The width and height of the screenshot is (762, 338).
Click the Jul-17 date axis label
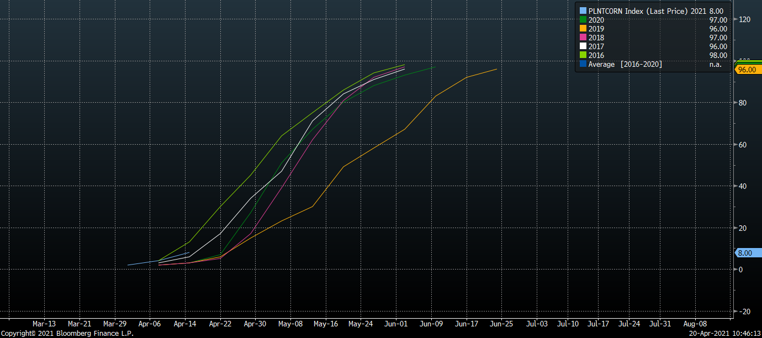(599, 324)
